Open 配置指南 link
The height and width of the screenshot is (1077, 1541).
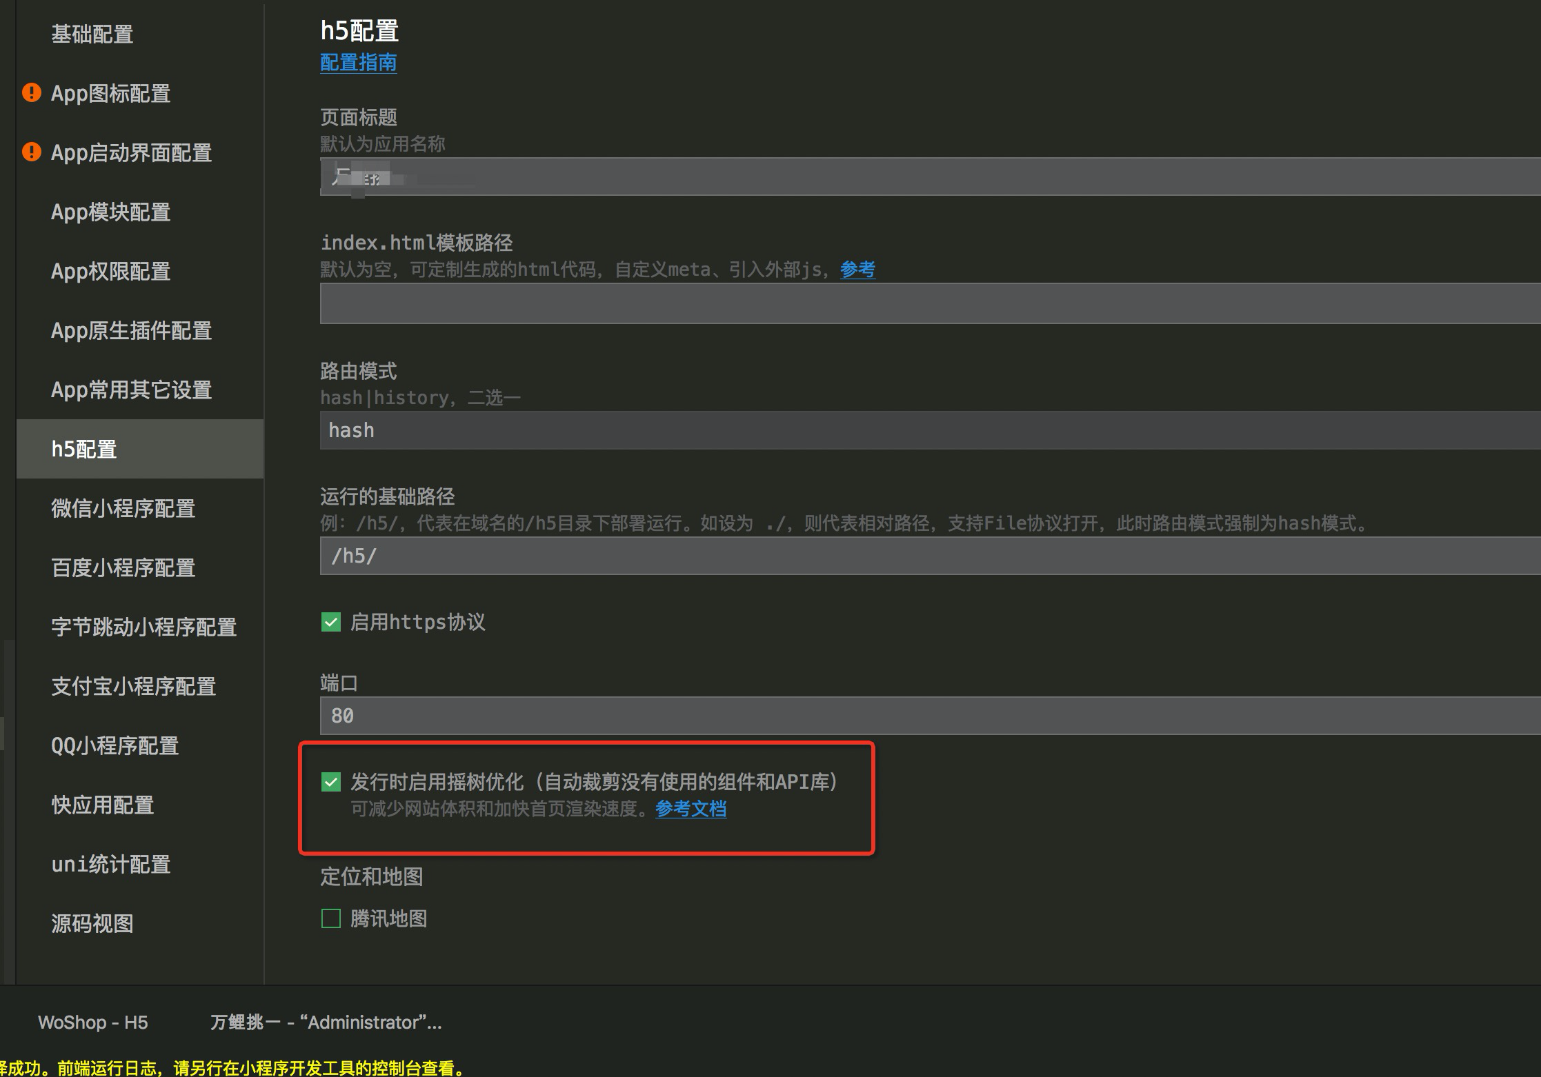pyautogui.click(x=358, y=63)
